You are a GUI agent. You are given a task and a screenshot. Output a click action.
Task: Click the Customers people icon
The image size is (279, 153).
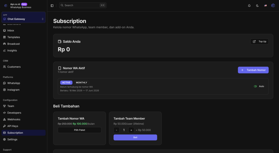tap(4, 67)
